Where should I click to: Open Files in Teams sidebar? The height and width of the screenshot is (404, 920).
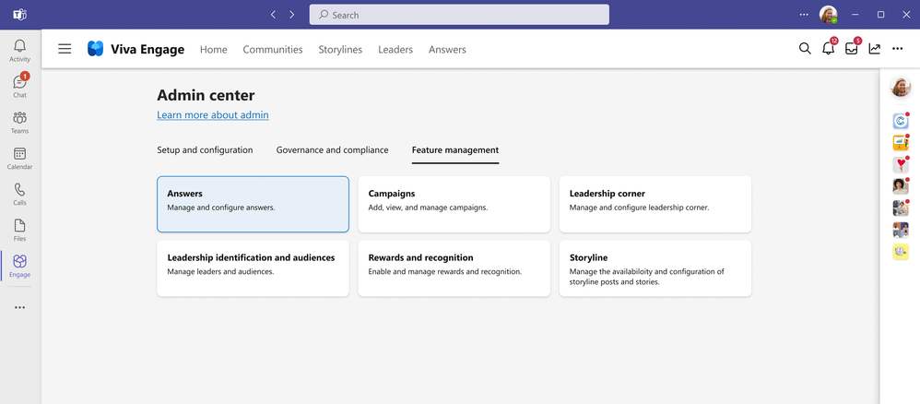20,231
